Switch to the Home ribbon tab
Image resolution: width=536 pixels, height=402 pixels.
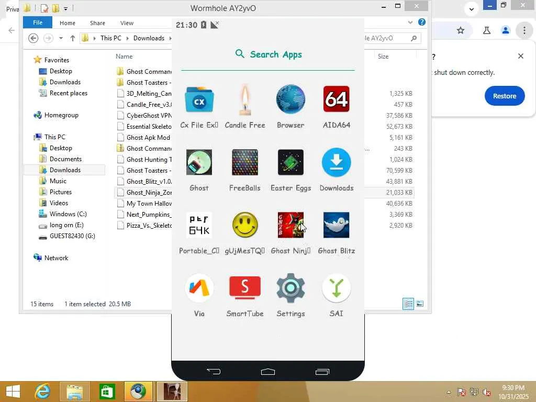tap(68, 23)
